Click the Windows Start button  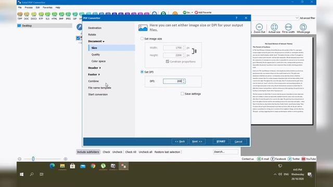[21, 175]
